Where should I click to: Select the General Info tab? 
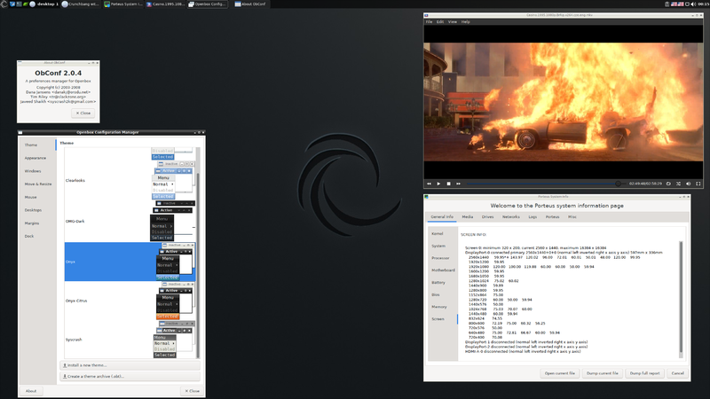coord(442,216)
